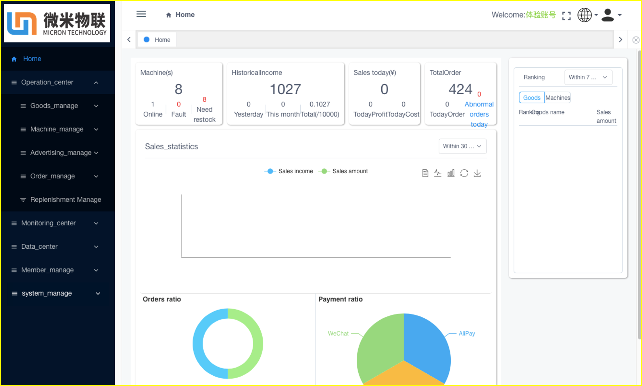Click the Monitoring_center list icon

click(x=14, y=223)
